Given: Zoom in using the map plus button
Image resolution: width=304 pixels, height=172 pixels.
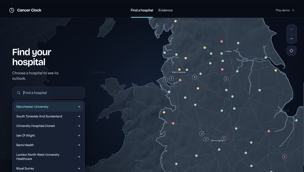Looking at the screenshot, I should click(292, 29).
